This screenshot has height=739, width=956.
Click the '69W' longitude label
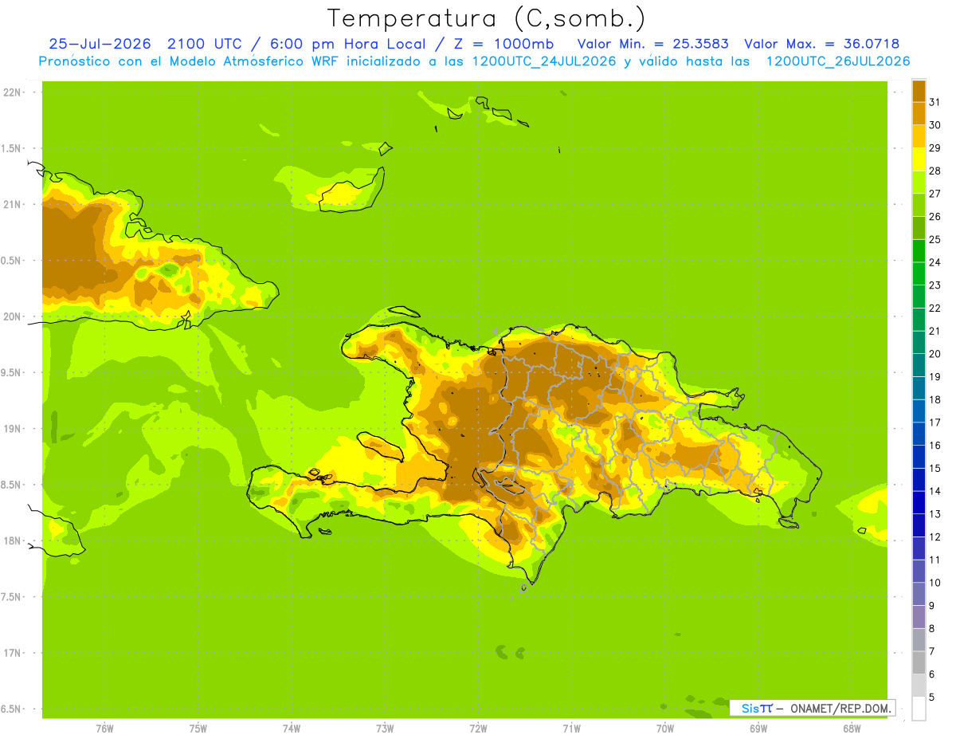pyautogui.click(x=758, y=728)
